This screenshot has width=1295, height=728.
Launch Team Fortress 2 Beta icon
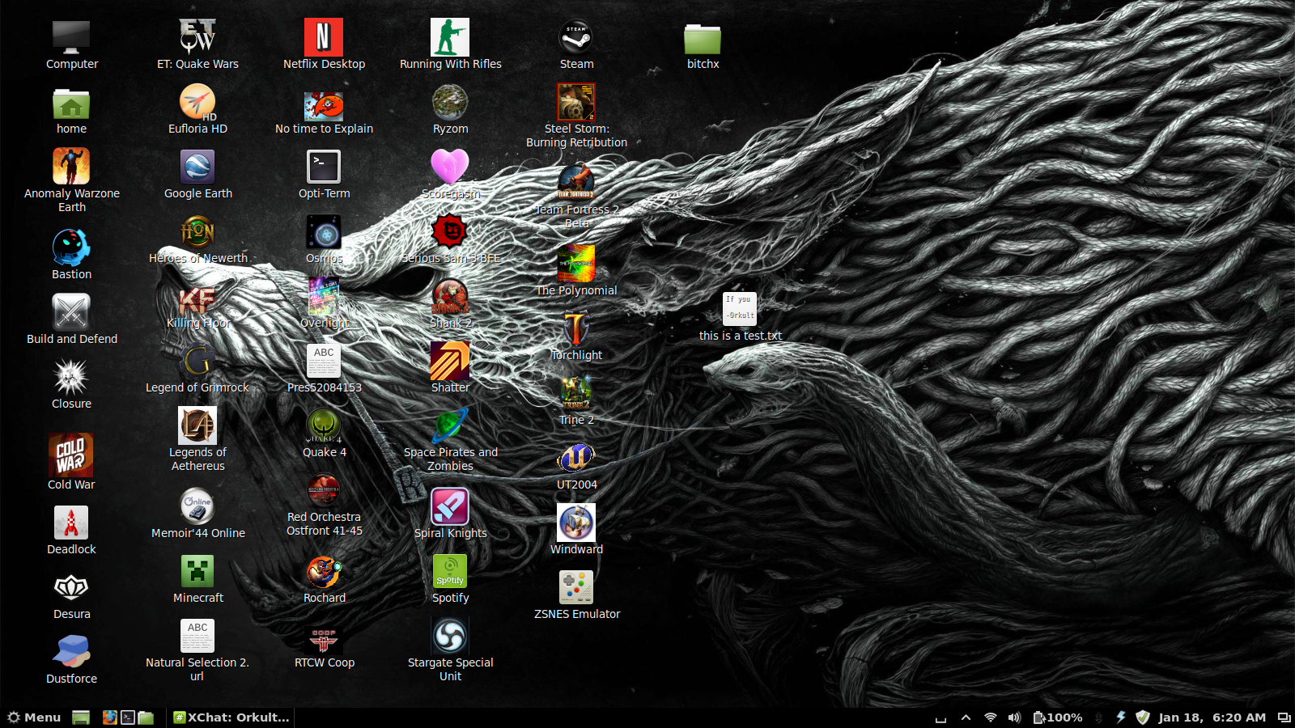576,183
